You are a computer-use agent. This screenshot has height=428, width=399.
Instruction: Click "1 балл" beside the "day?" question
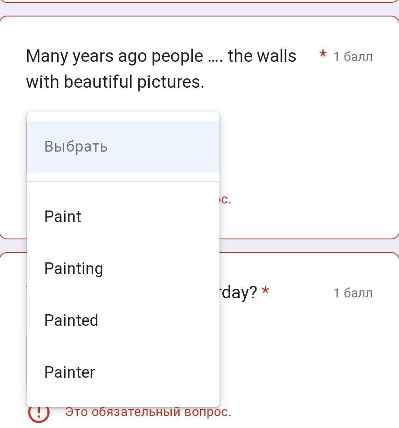[x=353, y=293]
